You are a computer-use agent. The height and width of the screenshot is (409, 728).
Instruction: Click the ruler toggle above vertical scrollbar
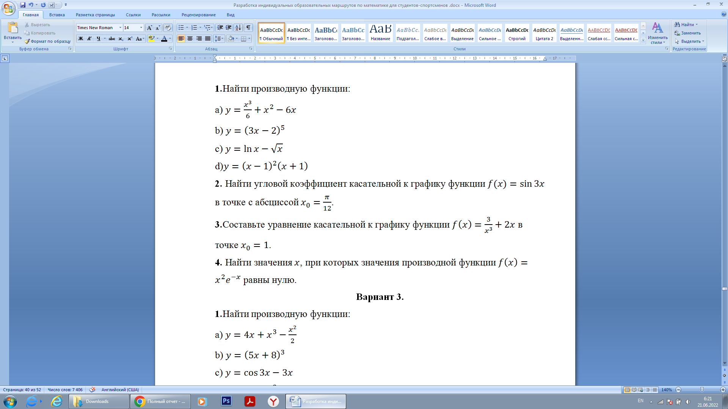(724, 59)
